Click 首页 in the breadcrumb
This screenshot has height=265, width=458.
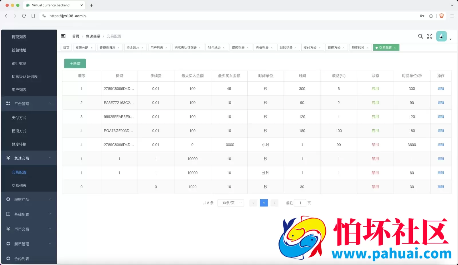coord(76,36)
